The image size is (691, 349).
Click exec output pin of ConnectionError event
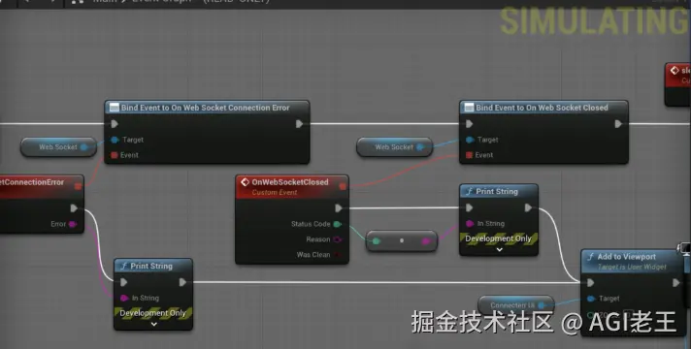pos(74,207)
